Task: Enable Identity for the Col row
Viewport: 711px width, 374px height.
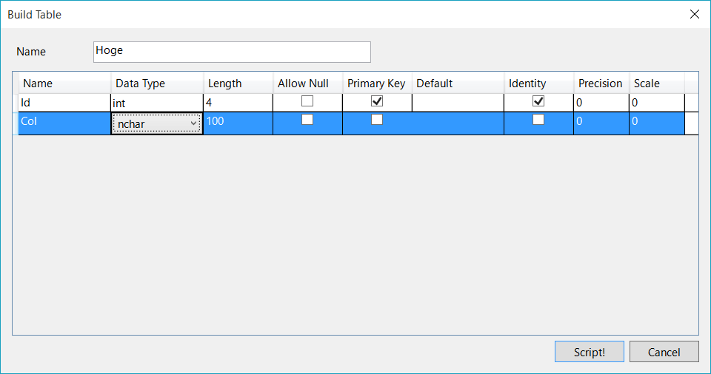Action: 538,119
